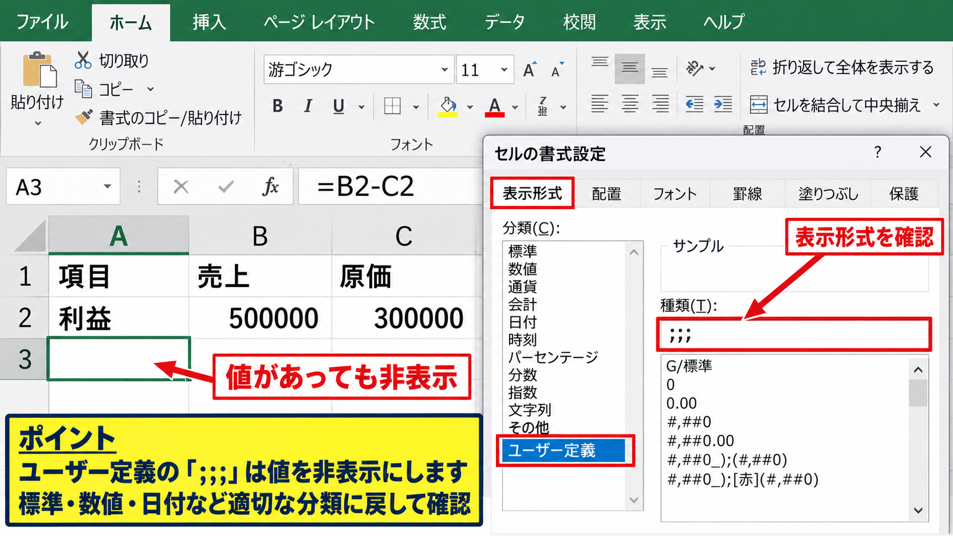Open the 挿入 ribbon tab
This screenshot has width=953, height=536.
point(209,22)
